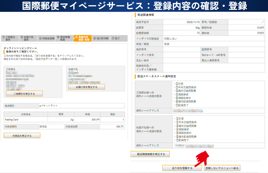This screenshot has height=173, width=268.
Task: Select highlighted step ⑤ 登録内容確認・登録
Action: (83, 38)
